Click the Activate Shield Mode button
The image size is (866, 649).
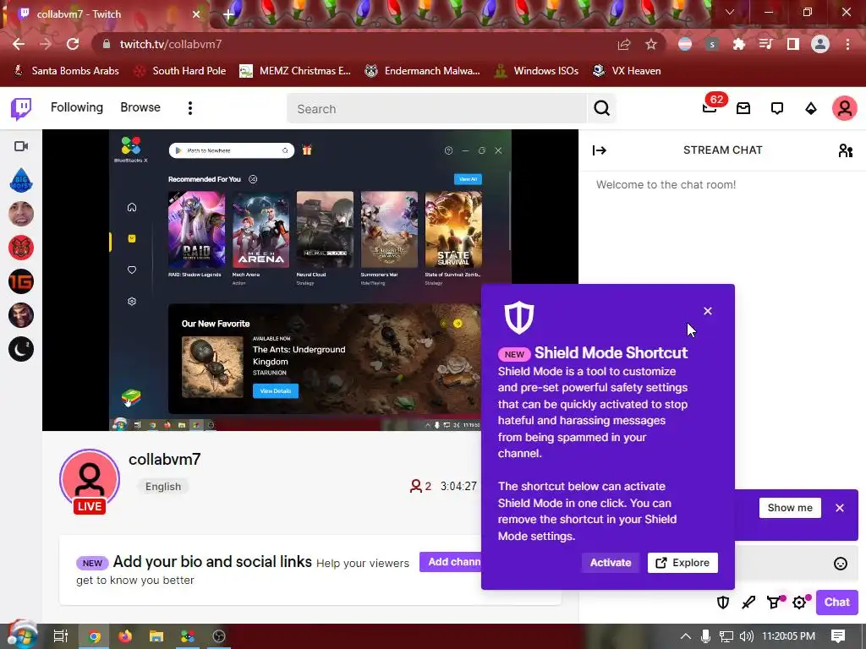pyautogui.click(x=611, y=562)
